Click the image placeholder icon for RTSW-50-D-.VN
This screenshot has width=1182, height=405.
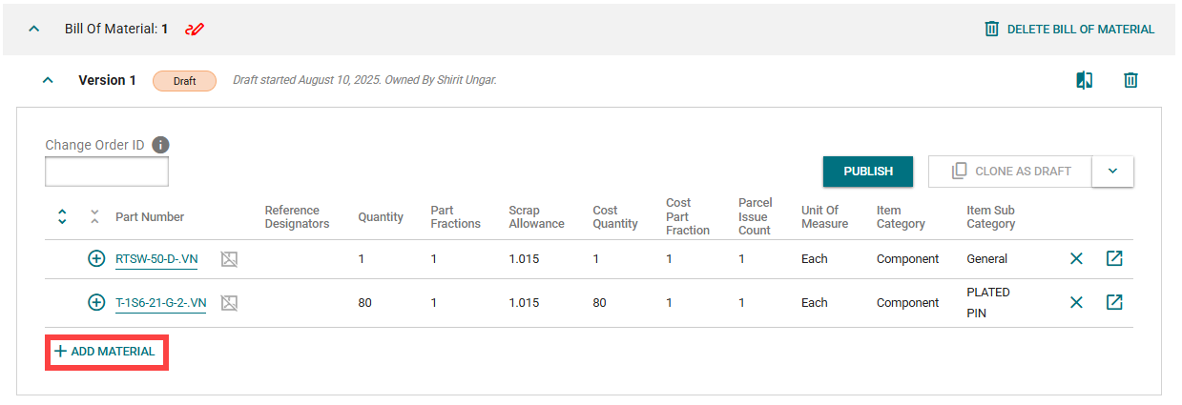229,259
